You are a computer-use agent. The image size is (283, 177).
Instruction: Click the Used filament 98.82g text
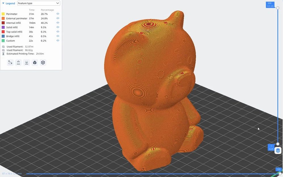point(20,50)
